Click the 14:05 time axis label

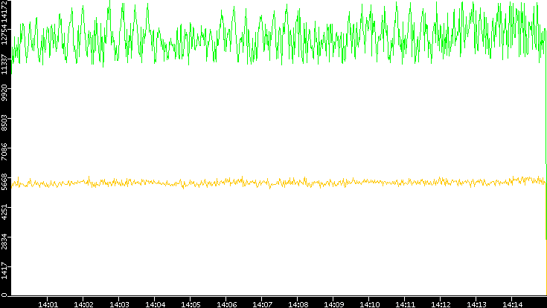point(191,305)
